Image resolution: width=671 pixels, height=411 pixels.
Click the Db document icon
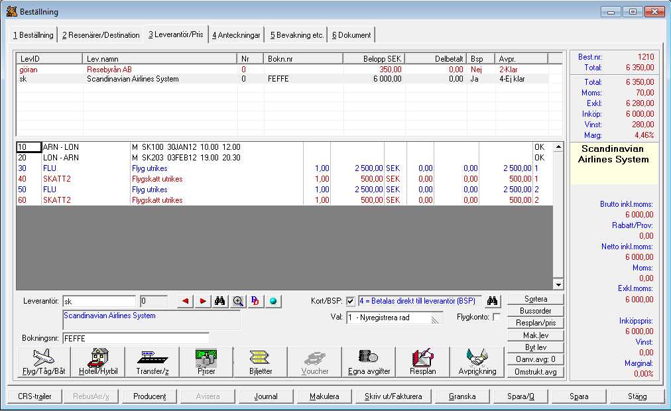[255, 301]
